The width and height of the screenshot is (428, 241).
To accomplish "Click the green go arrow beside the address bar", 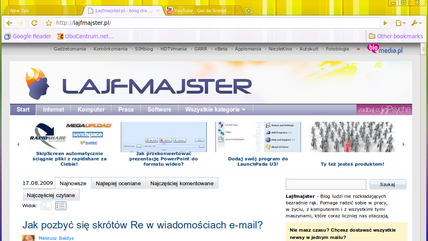I will (x=385, y=23).
